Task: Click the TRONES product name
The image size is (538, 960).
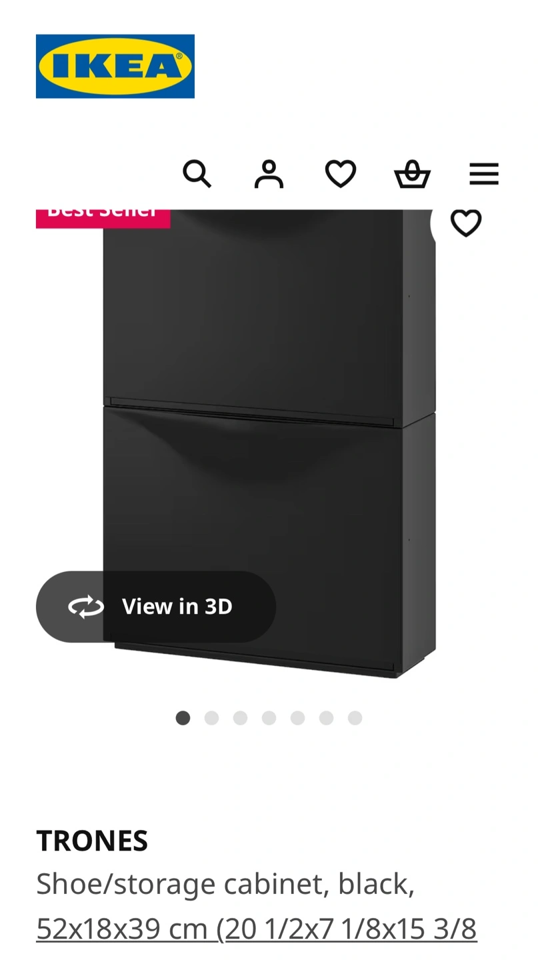Action: 92,841
